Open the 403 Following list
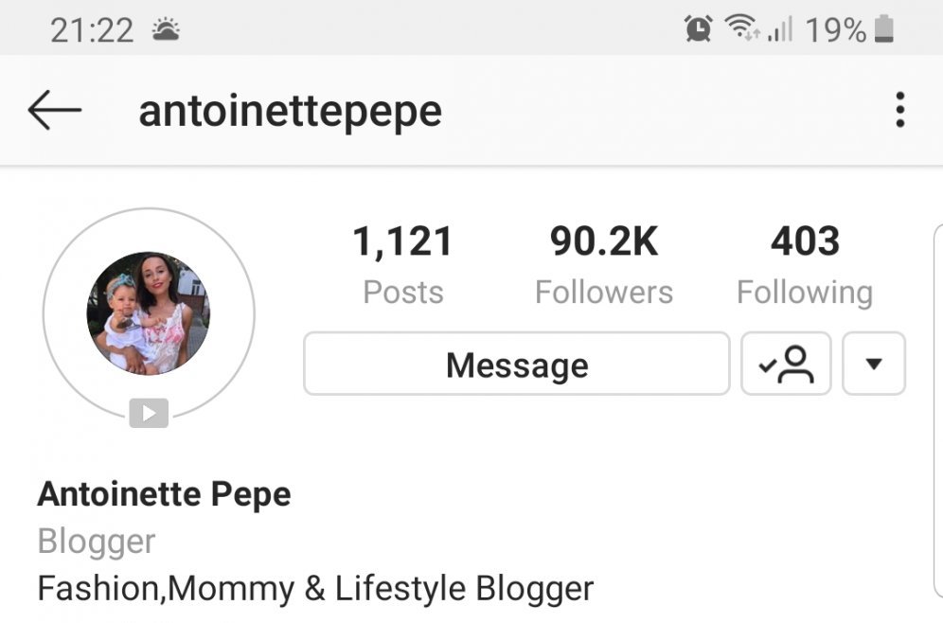The image size is (943, 623). point(805,264)
